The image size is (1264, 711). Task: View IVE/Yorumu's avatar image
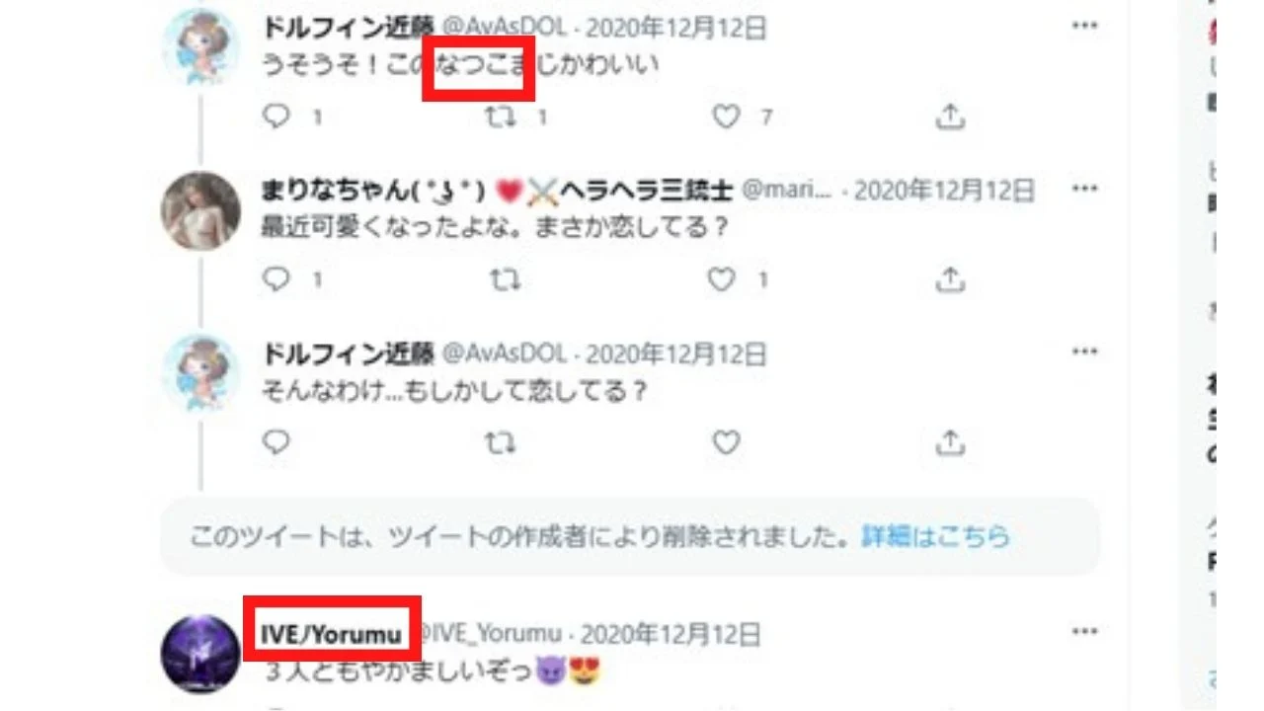pyautogui.click(x=200, y=654)
